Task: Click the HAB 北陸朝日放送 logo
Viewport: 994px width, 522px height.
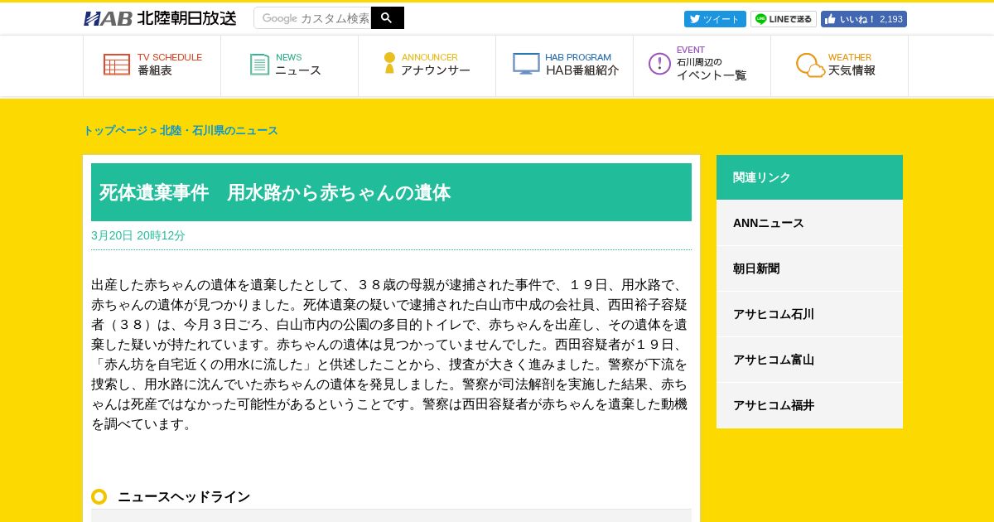Action: (x=160, y=18)
